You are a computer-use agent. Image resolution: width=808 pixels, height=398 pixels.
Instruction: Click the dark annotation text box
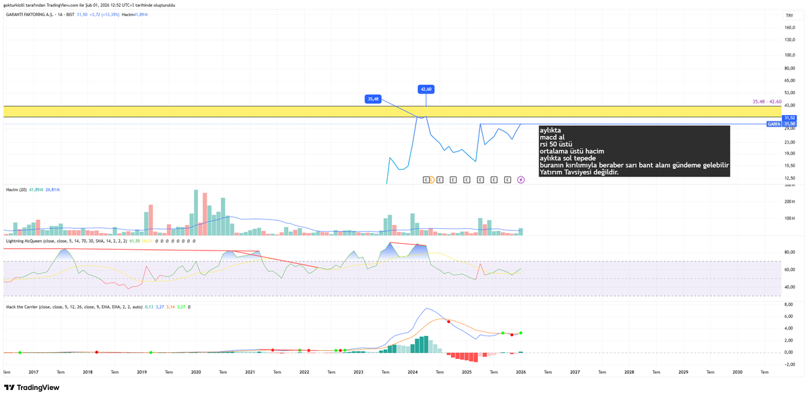tap(634, 152)
